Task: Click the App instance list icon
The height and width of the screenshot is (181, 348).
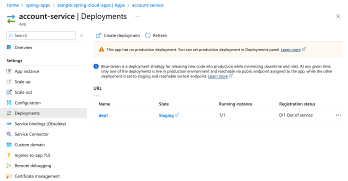Action: click(9, 71)
